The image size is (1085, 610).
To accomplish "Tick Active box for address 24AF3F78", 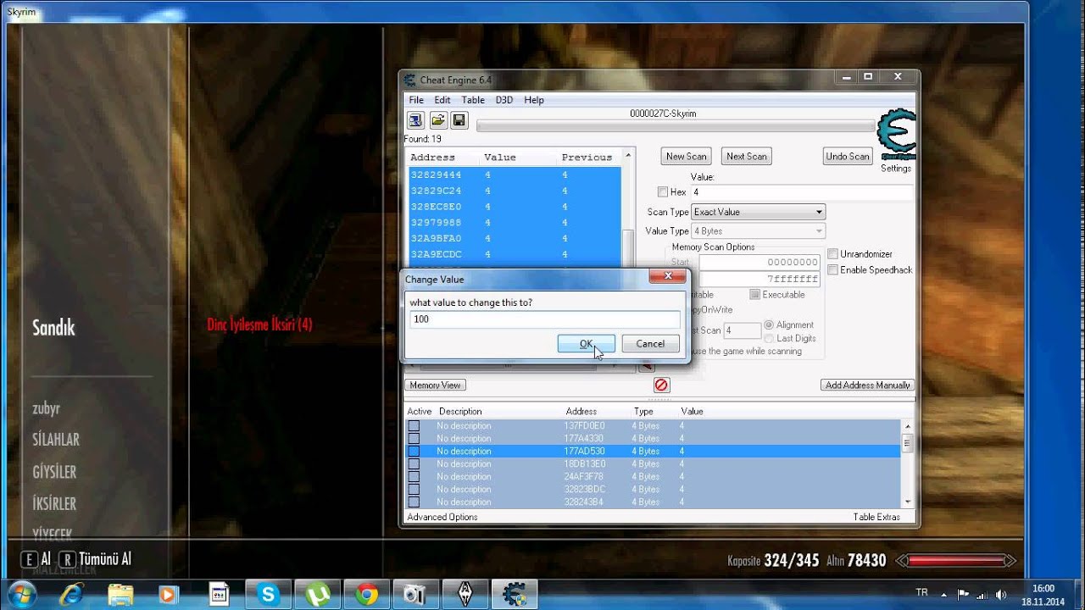I will coord(414,477).
